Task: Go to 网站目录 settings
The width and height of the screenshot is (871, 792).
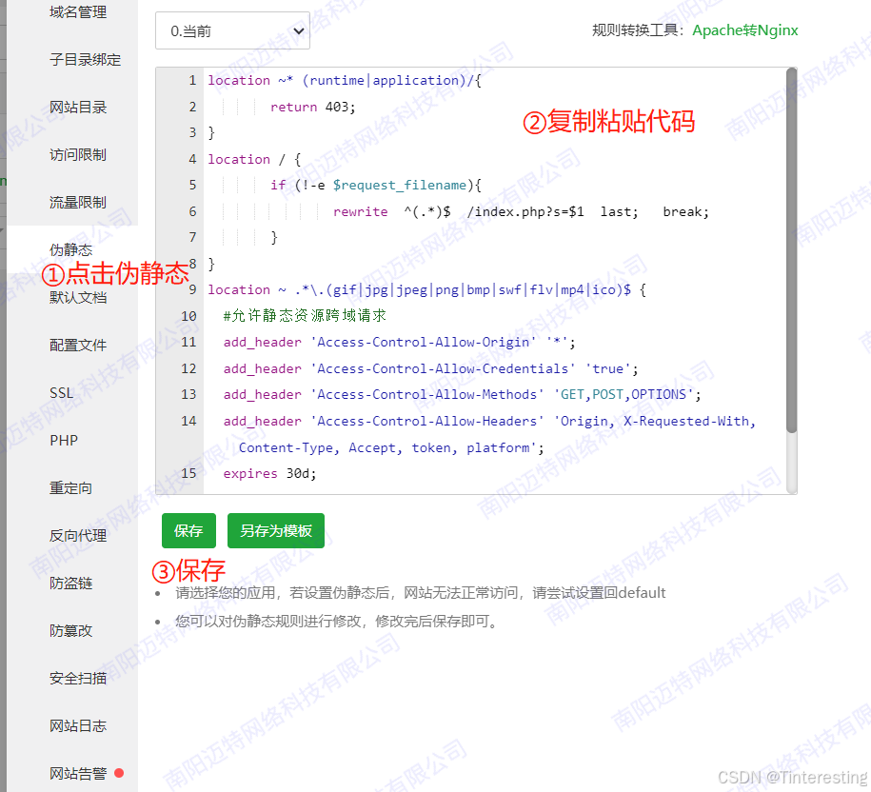Action: [x=78, y=108]
